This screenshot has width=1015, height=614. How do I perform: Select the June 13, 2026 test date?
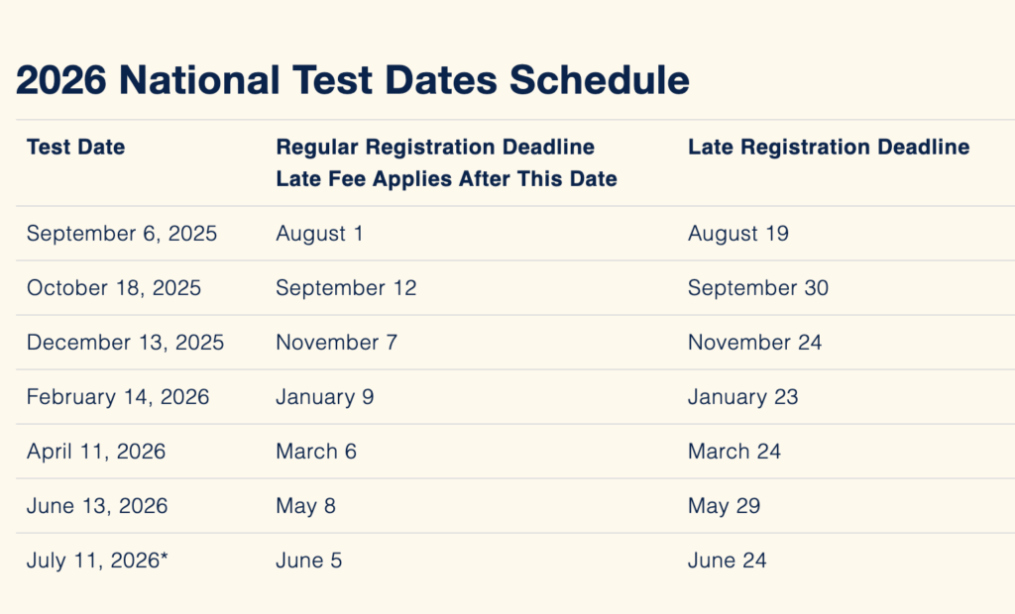pos(97,506)
